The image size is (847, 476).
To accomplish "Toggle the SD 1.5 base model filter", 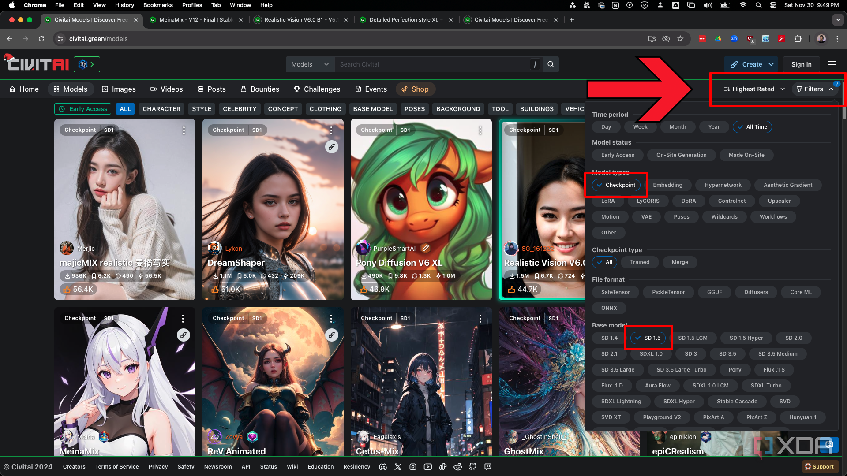I will point(648,338).
